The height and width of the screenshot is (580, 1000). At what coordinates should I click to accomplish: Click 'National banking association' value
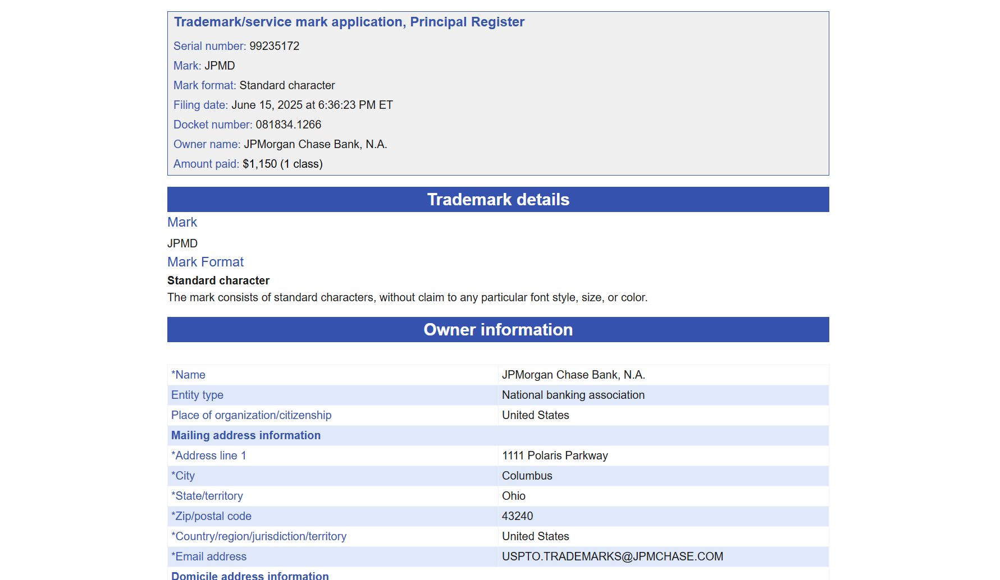tap(573, 395)
